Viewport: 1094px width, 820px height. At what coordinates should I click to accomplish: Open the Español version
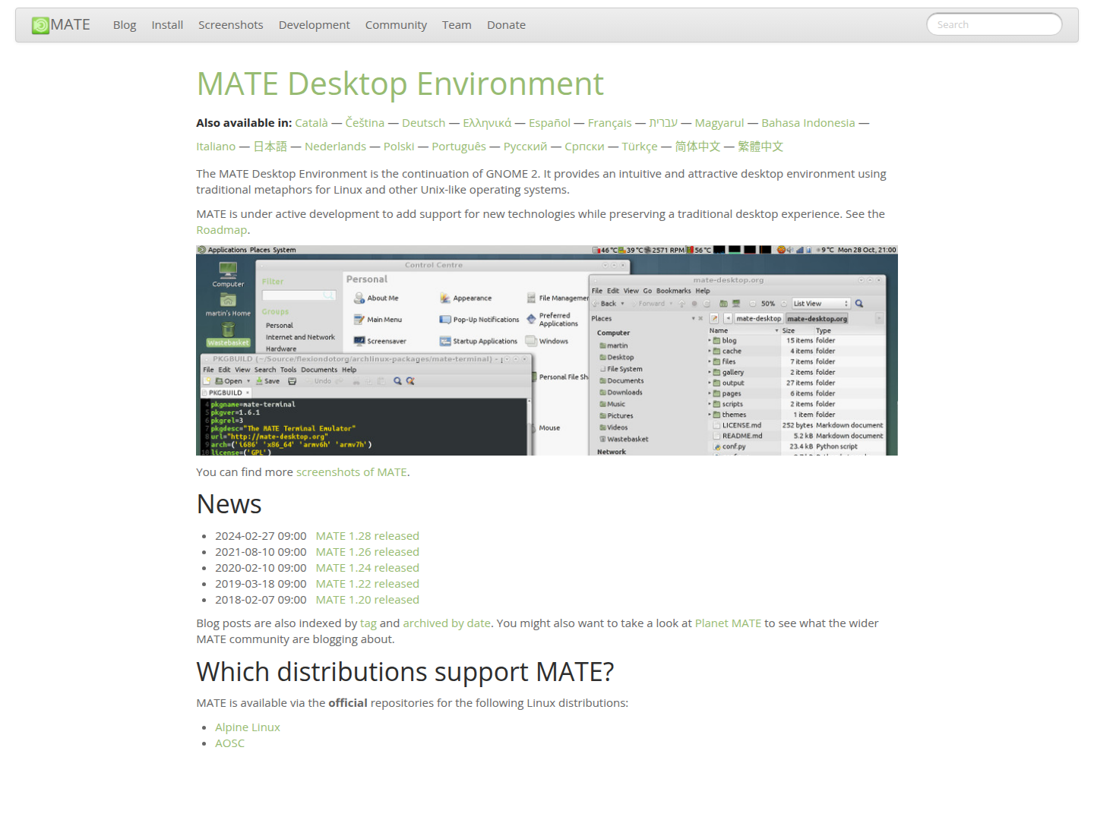coord(549,123)
